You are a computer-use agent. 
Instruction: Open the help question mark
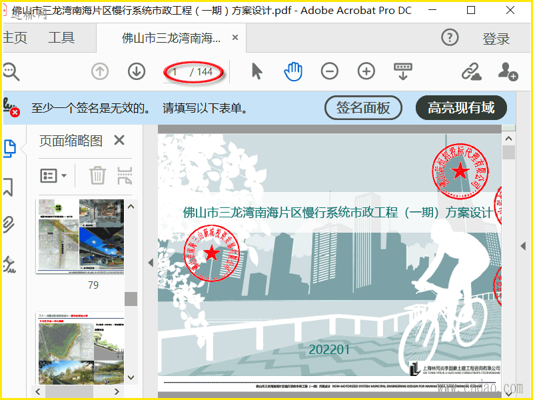pyautogui.click(x=450, y=37)
